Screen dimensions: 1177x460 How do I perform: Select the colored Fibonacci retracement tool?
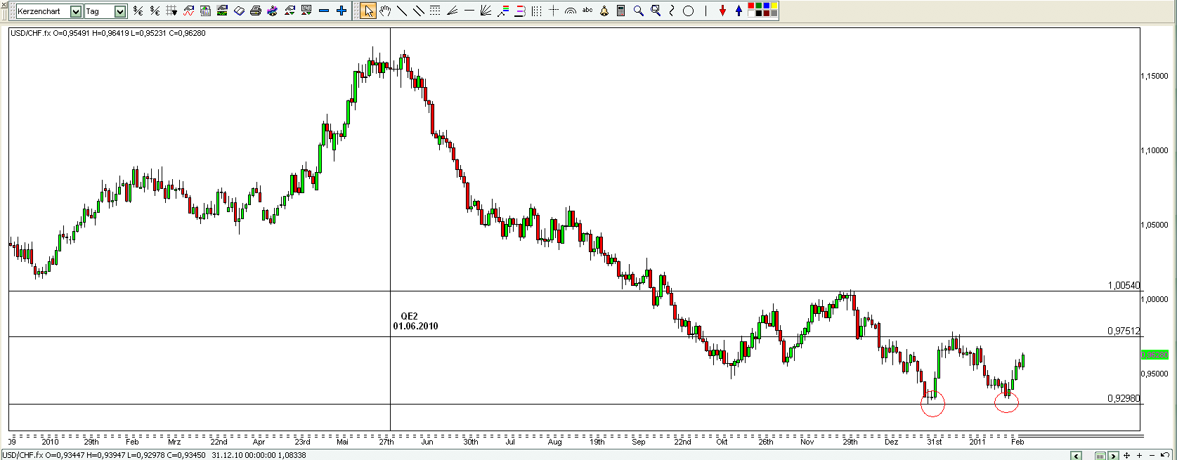503,11
